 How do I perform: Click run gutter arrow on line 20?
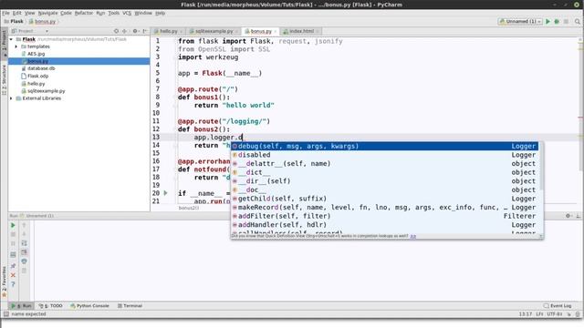[x=166, y=193]
